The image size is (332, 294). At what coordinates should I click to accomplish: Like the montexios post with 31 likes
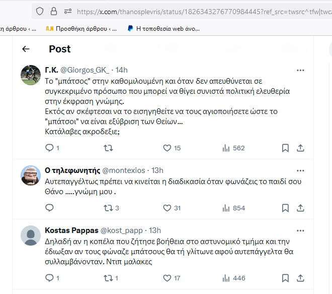167,208
